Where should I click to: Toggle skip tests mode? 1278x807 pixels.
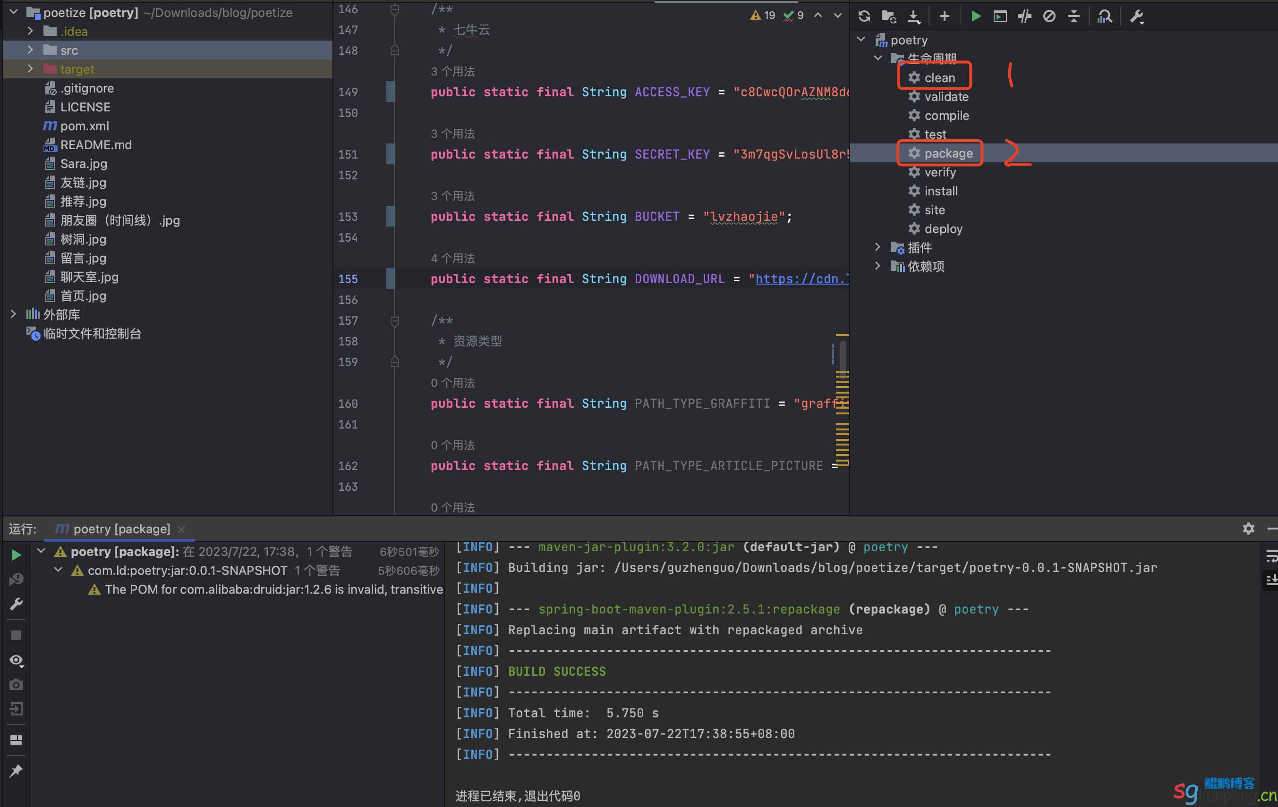tap(1049, 17)
